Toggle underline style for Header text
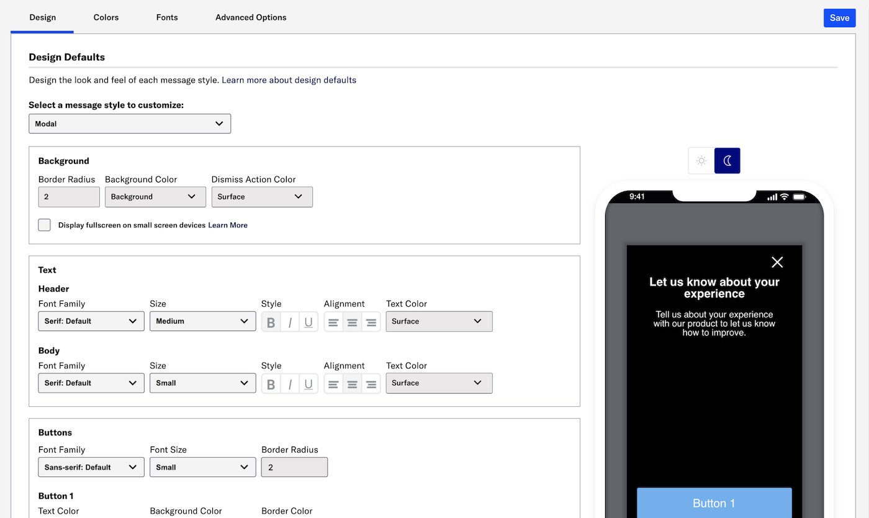The width and height of the screenshot is (869, 518). (x=308, y=322)
